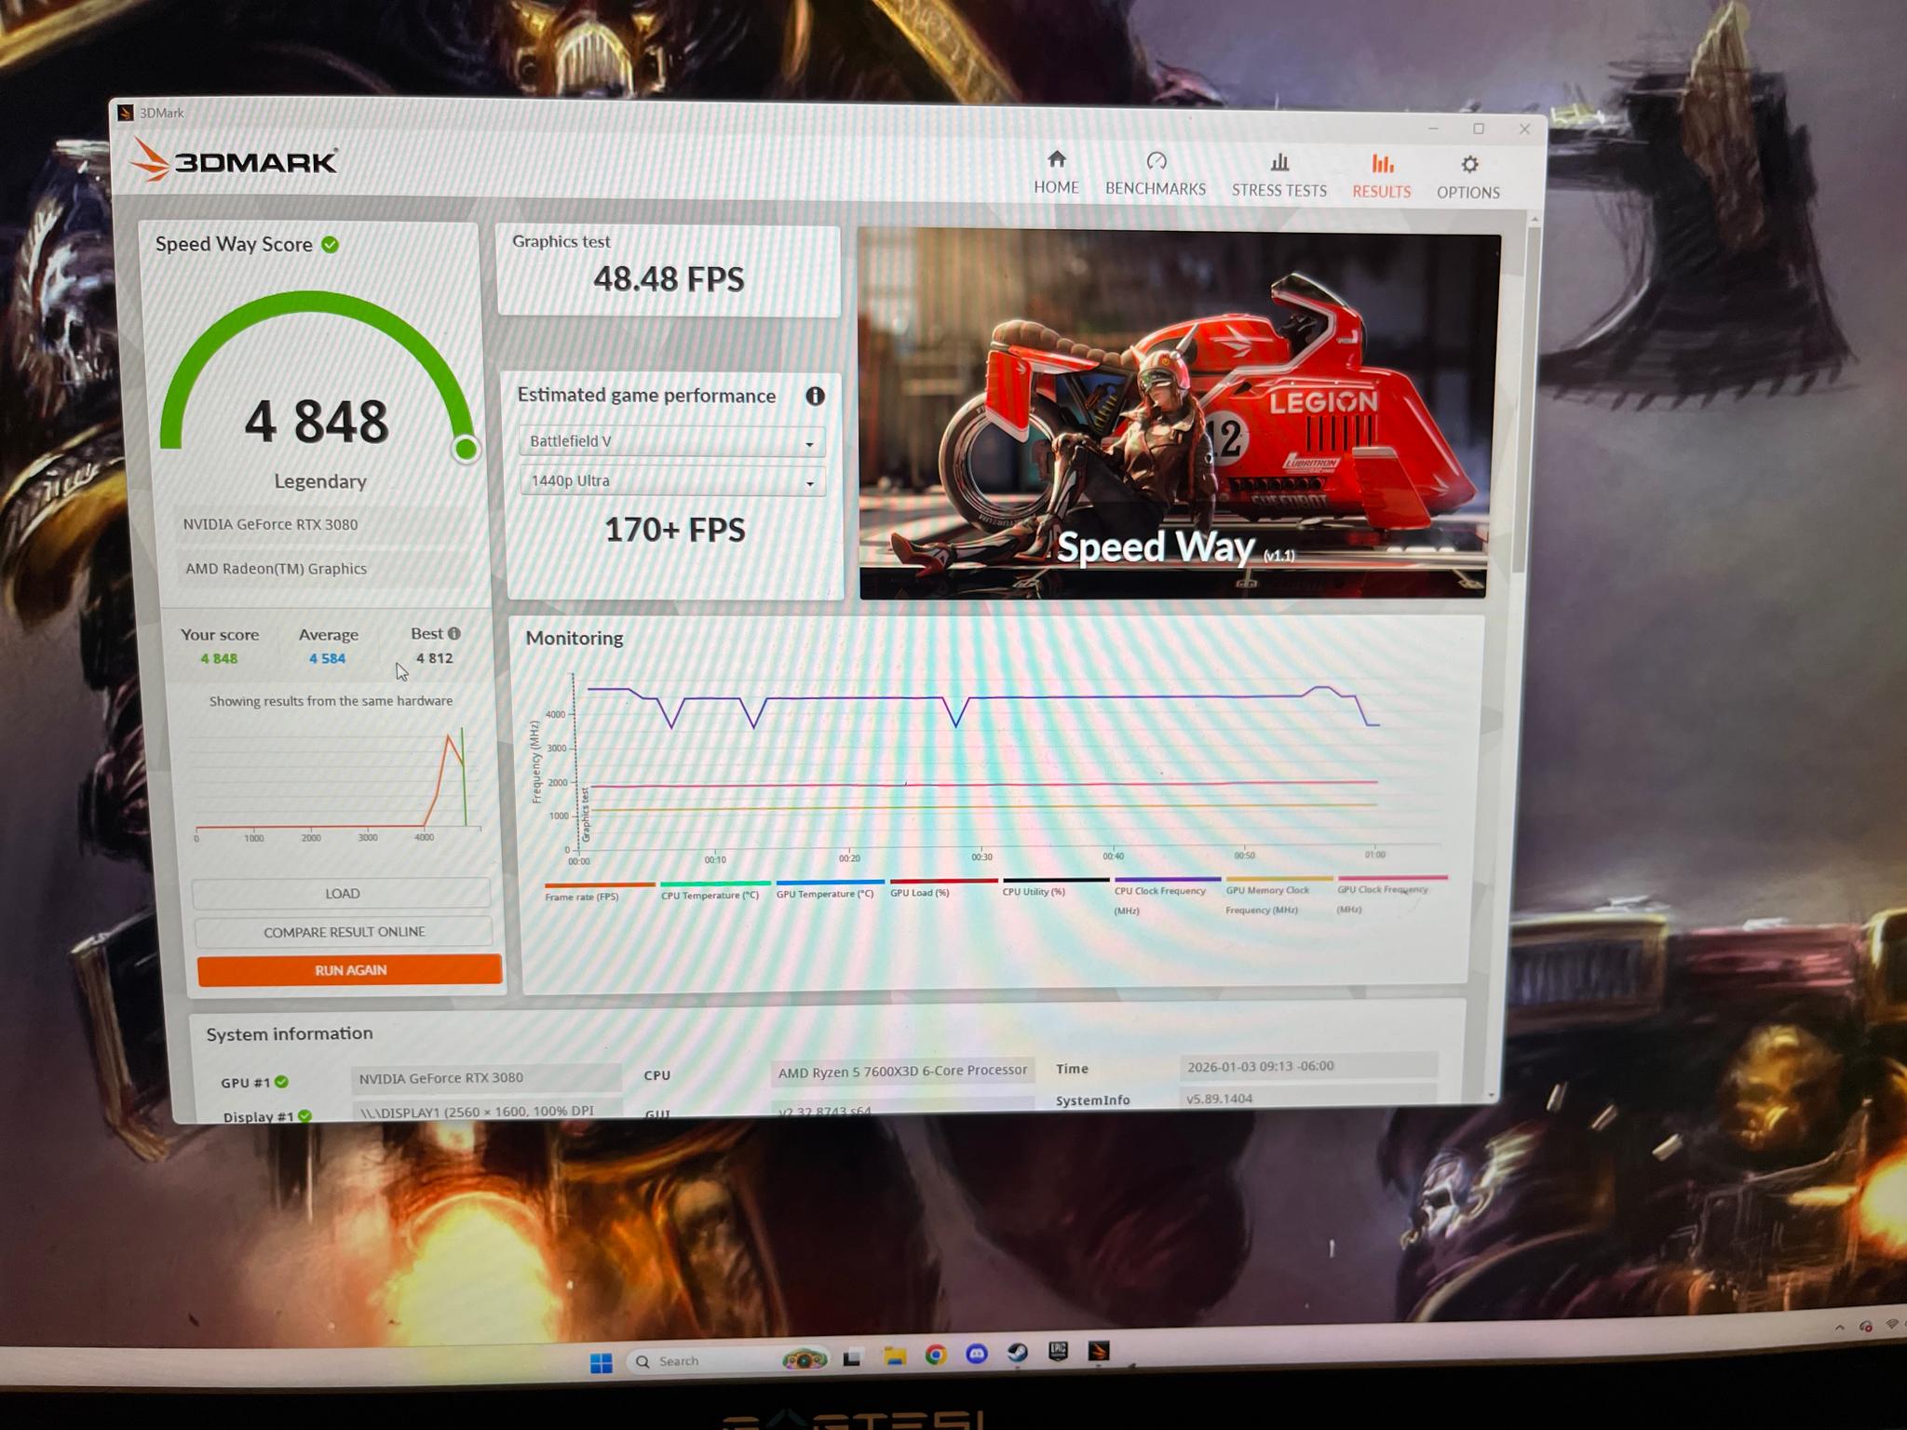The height and width of the screenshot is (1430, 1907).
Task: Open Estimated game performance info icon
Action: [x=815, y=397]
